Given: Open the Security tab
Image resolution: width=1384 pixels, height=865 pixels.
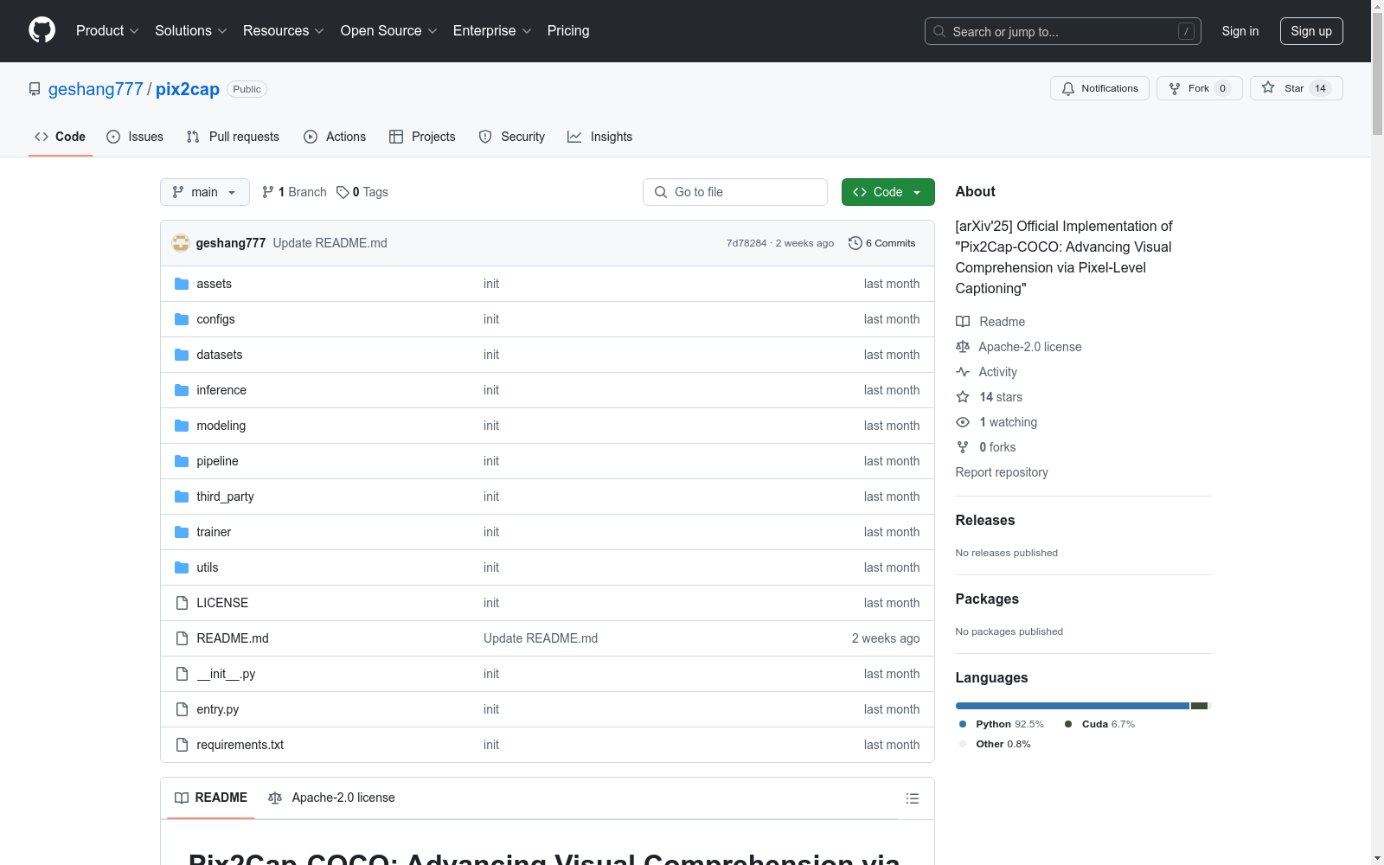Looking at the screenshot, I should click(512, 137).
